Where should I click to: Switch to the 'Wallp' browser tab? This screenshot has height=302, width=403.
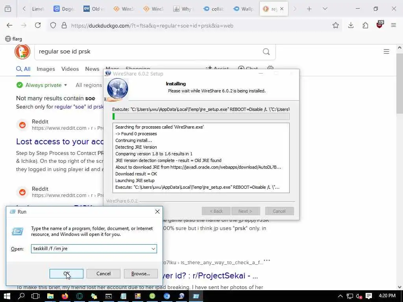click(x=243, y=9)
